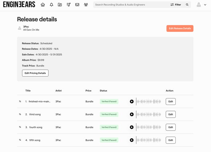Click Edit Pricing Details button

(35, 73)
